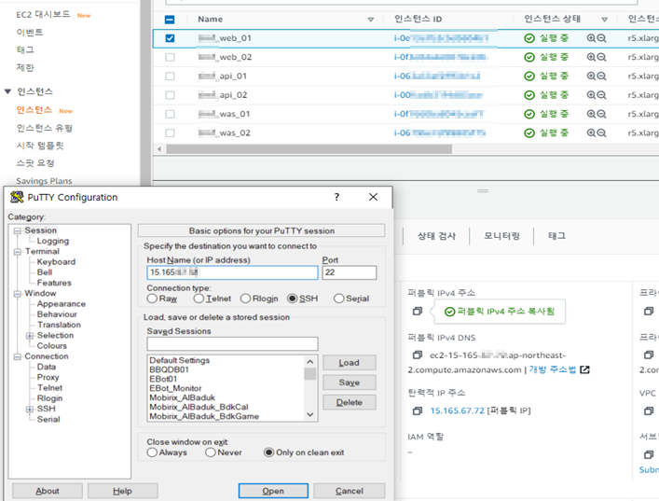This screenshot has height=501, width=659.
Task: Open the 상태 검사 tab
Action: click(x=436, y=236)
